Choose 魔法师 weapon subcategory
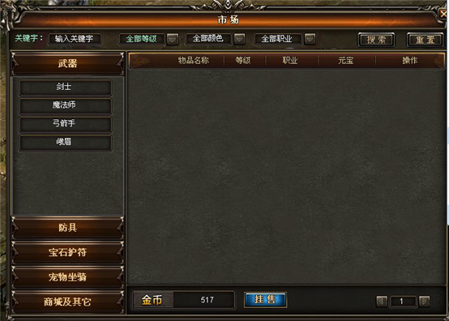The height and width of the screenshot is (321, 449). tap(66, 105)
